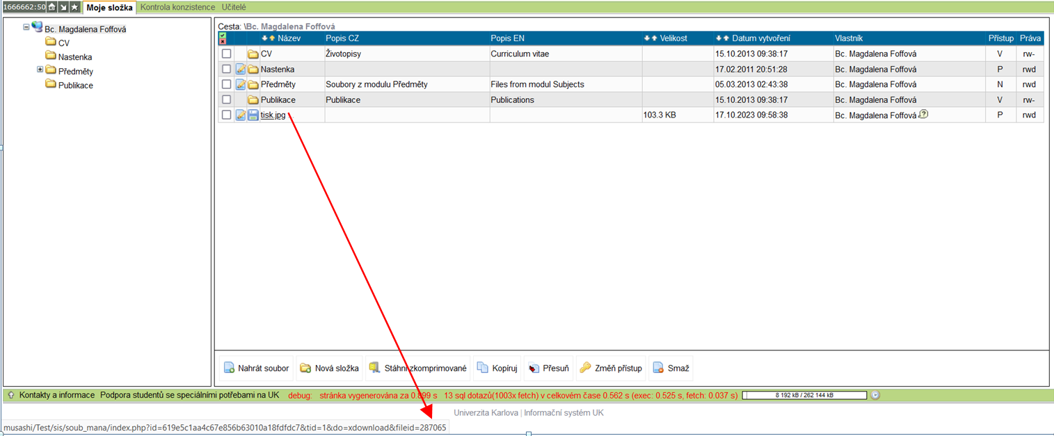Viewport: 1054px width, 436px height.
Task: Click the edit pencil icon for Předměty row
Action: click(241, 84)
